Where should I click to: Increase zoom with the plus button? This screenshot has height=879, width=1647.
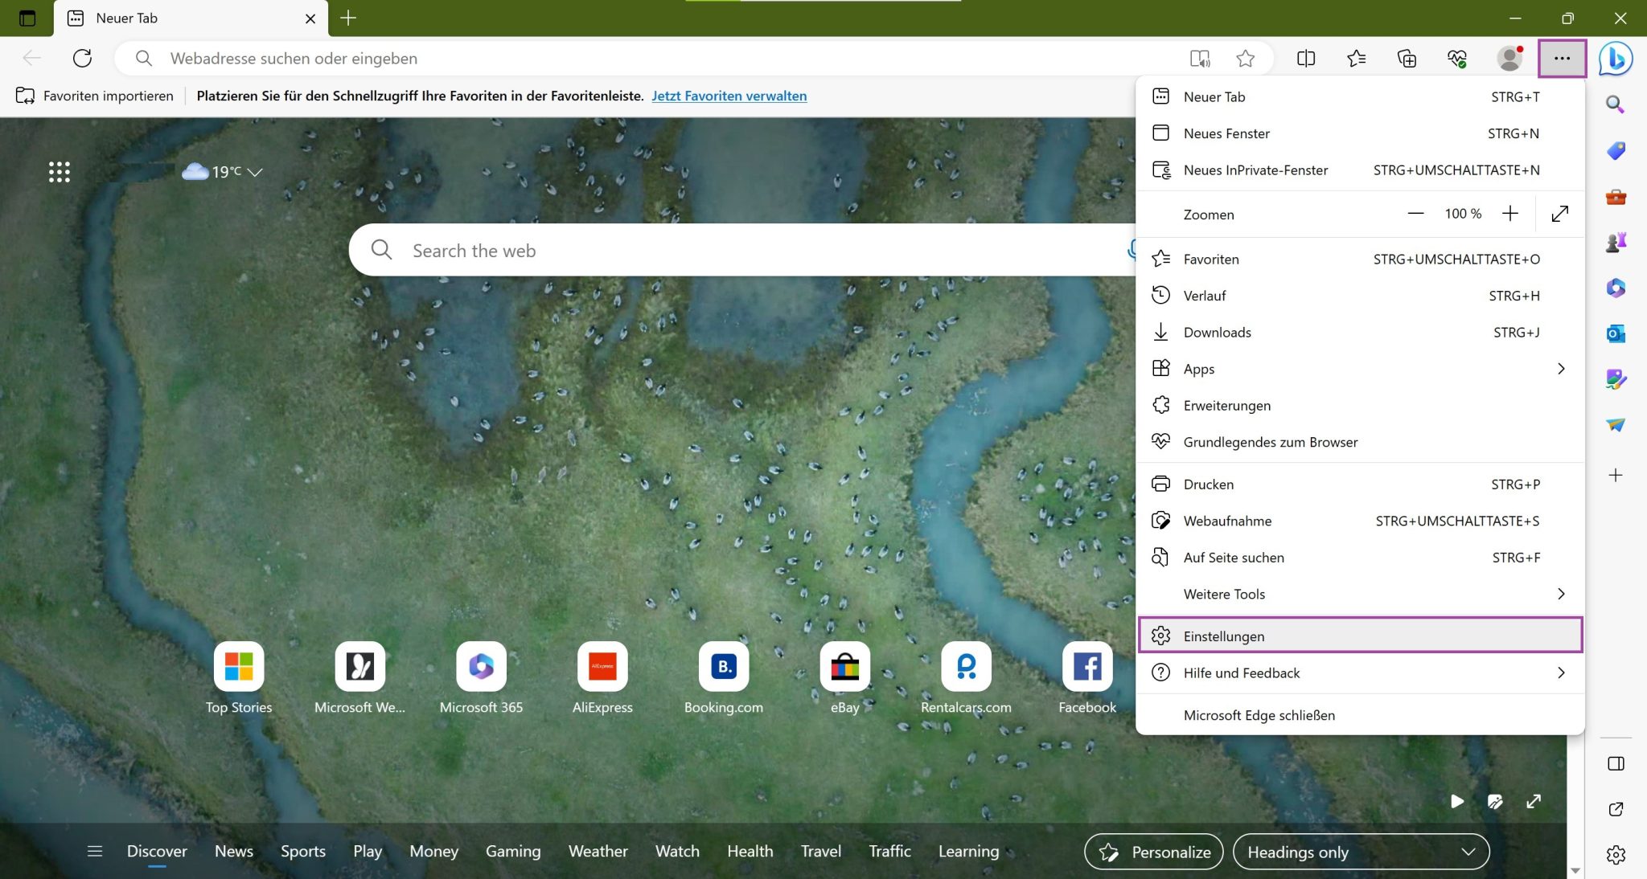click(1509, 214)
